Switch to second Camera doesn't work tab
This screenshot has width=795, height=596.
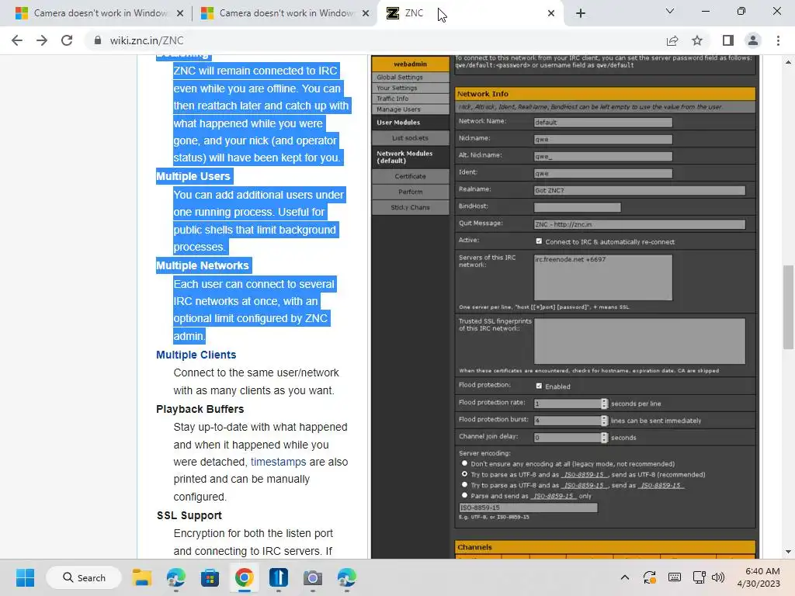286,13
